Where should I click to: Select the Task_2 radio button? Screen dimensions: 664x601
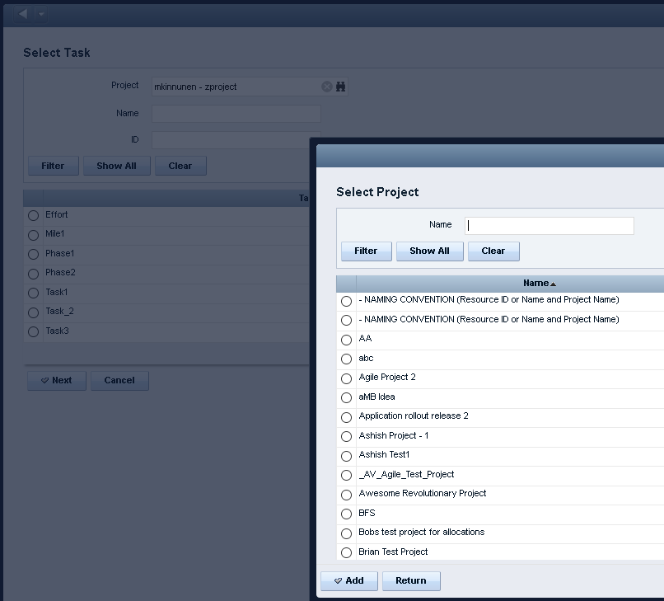point(33,312)
